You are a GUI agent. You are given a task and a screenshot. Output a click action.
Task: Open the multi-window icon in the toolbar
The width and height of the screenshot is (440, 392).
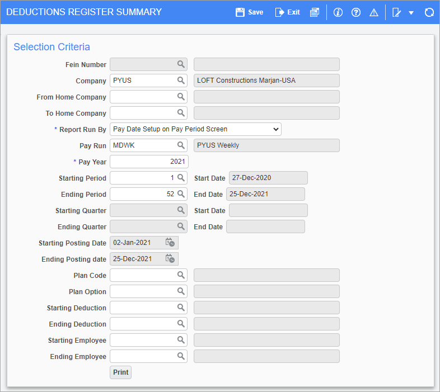click(315, 12)
